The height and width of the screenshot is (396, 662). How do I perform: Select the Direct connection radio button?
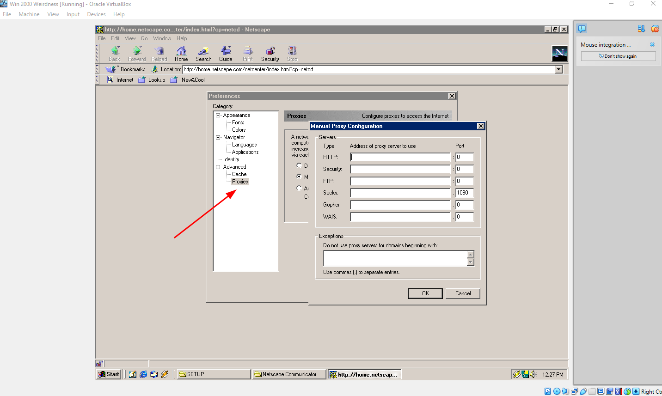(x=299, y=165)
